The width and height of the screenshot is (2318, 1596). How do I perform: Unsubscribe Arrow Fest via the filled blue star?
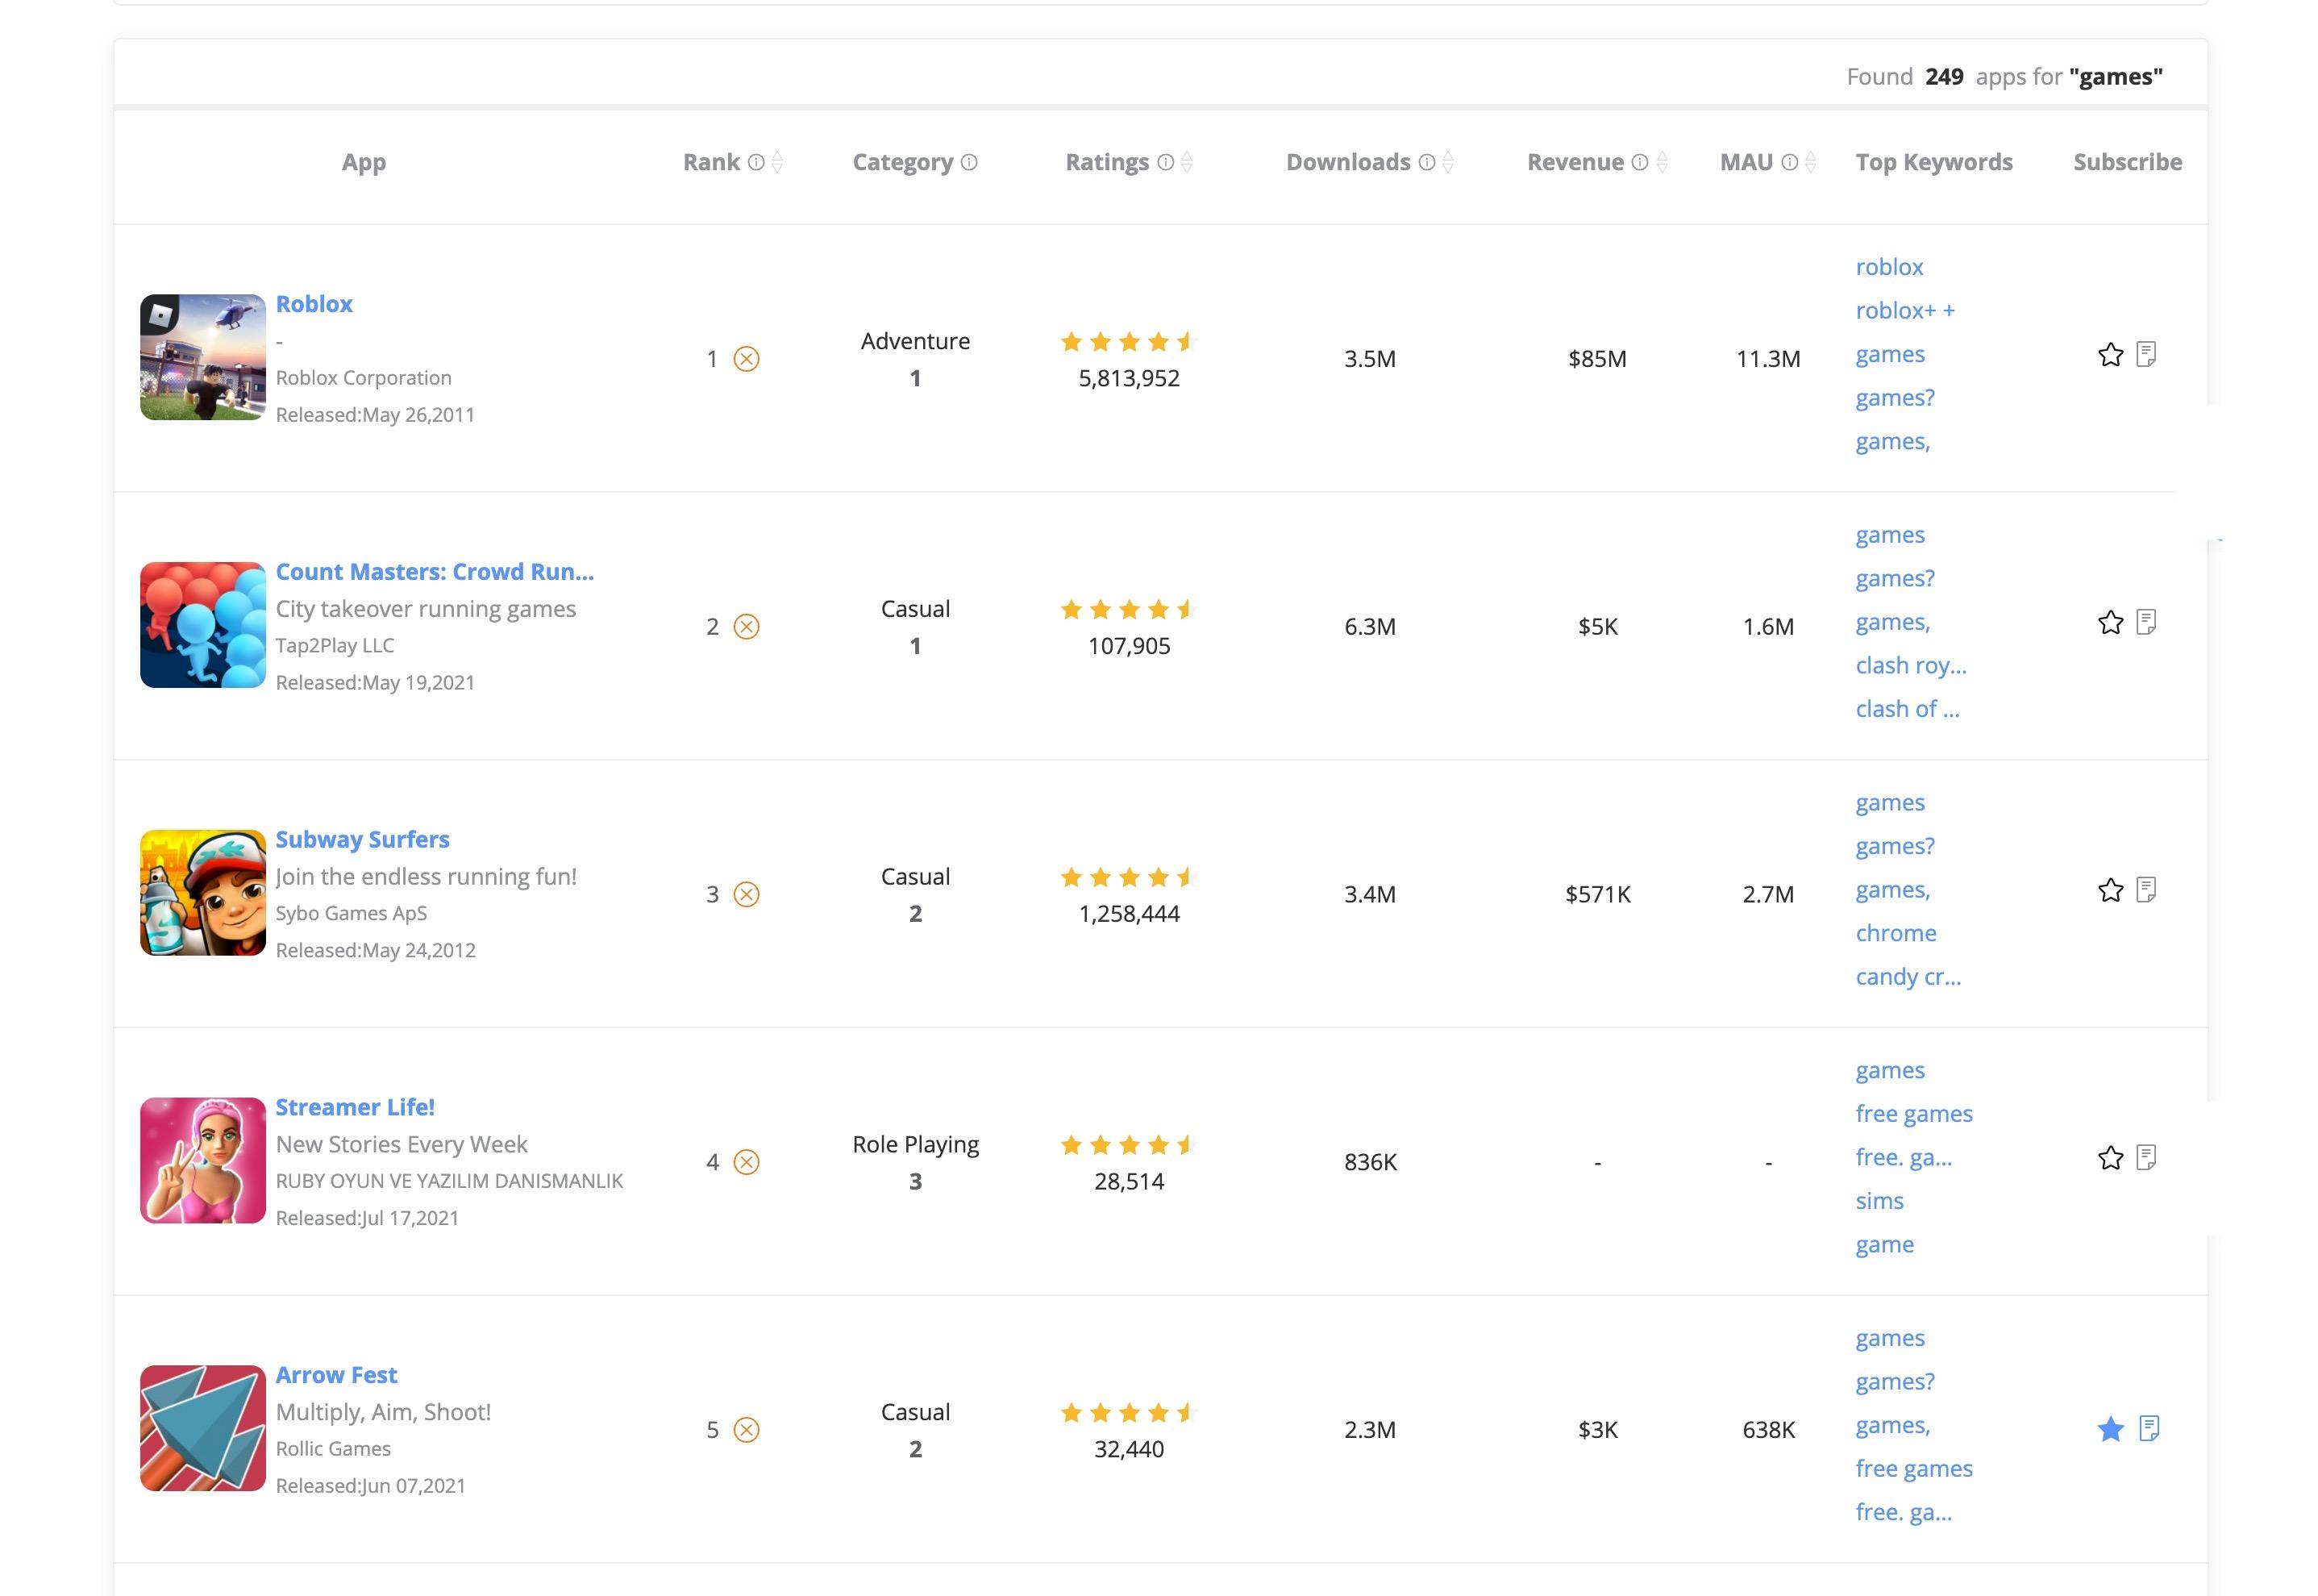[2109, 1429]
